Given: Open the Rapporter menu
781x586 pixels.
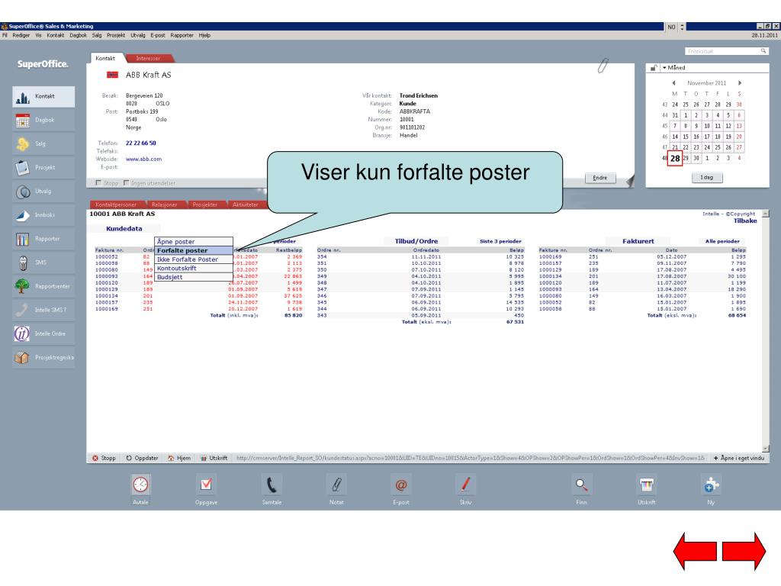Looking at the screenshot, I should tap(182, 35).
